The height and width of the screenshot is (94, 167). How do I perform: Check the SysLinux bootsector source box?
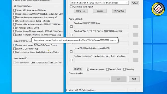click(71, 60)
